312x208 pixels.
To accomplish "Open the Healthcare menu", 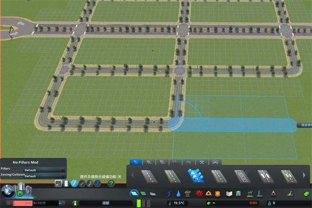I will 199,193.
